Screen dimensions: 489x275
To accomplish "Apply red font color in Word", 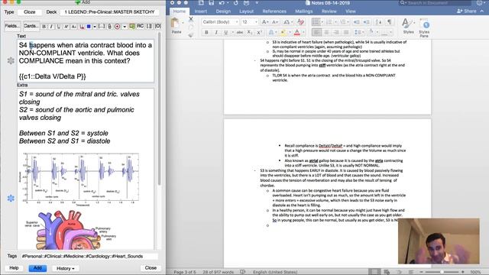I will [297, 32].
